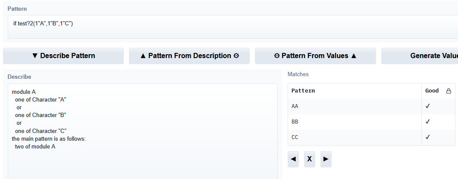Toggle the Good checkmark for CC
Screen dimensions: 458x179
click(428, 137)
